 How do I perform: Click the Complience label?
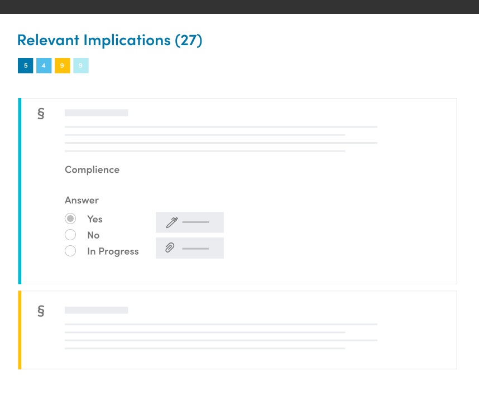pos(92,169)
